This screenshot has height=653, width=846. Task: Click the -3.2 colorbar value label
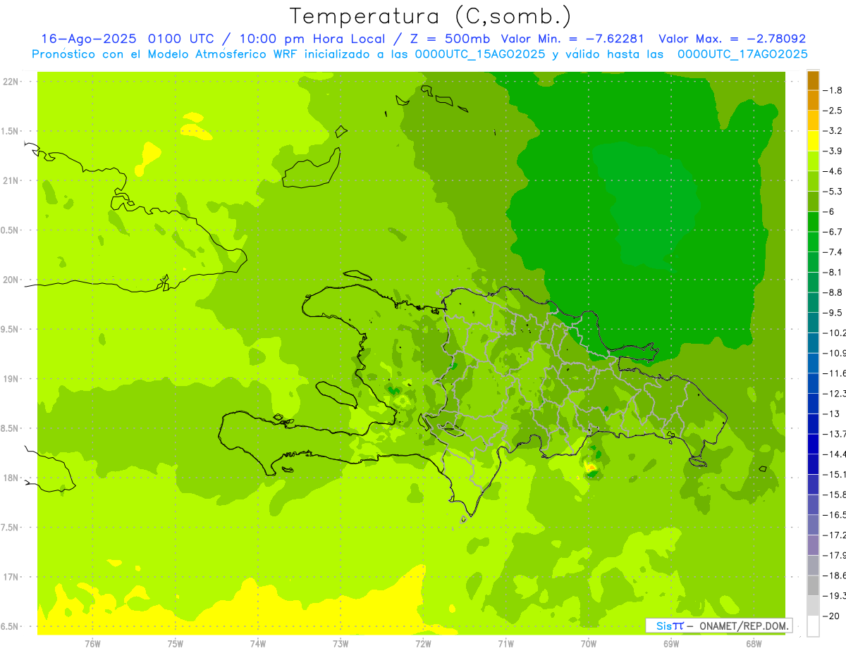click(x=833, y=131)
